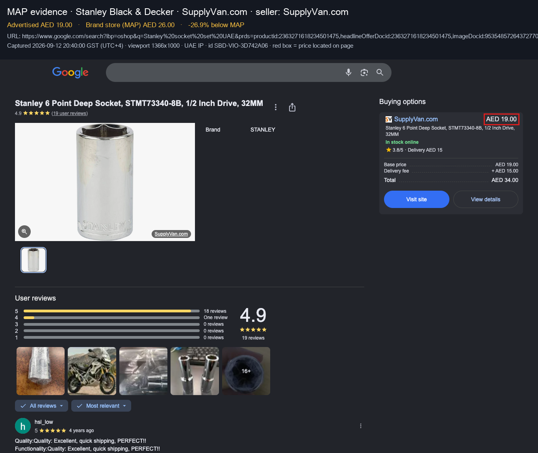This screenshot has width=538, height=453.
Task: Click the '18 reviews' count label
Action: [x=215, y=311]
